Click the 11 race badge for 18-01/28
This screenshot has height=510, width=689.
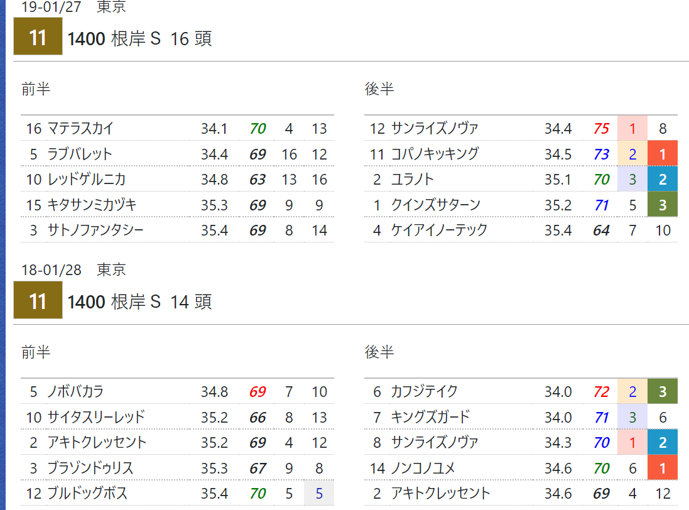coord(38,300)
